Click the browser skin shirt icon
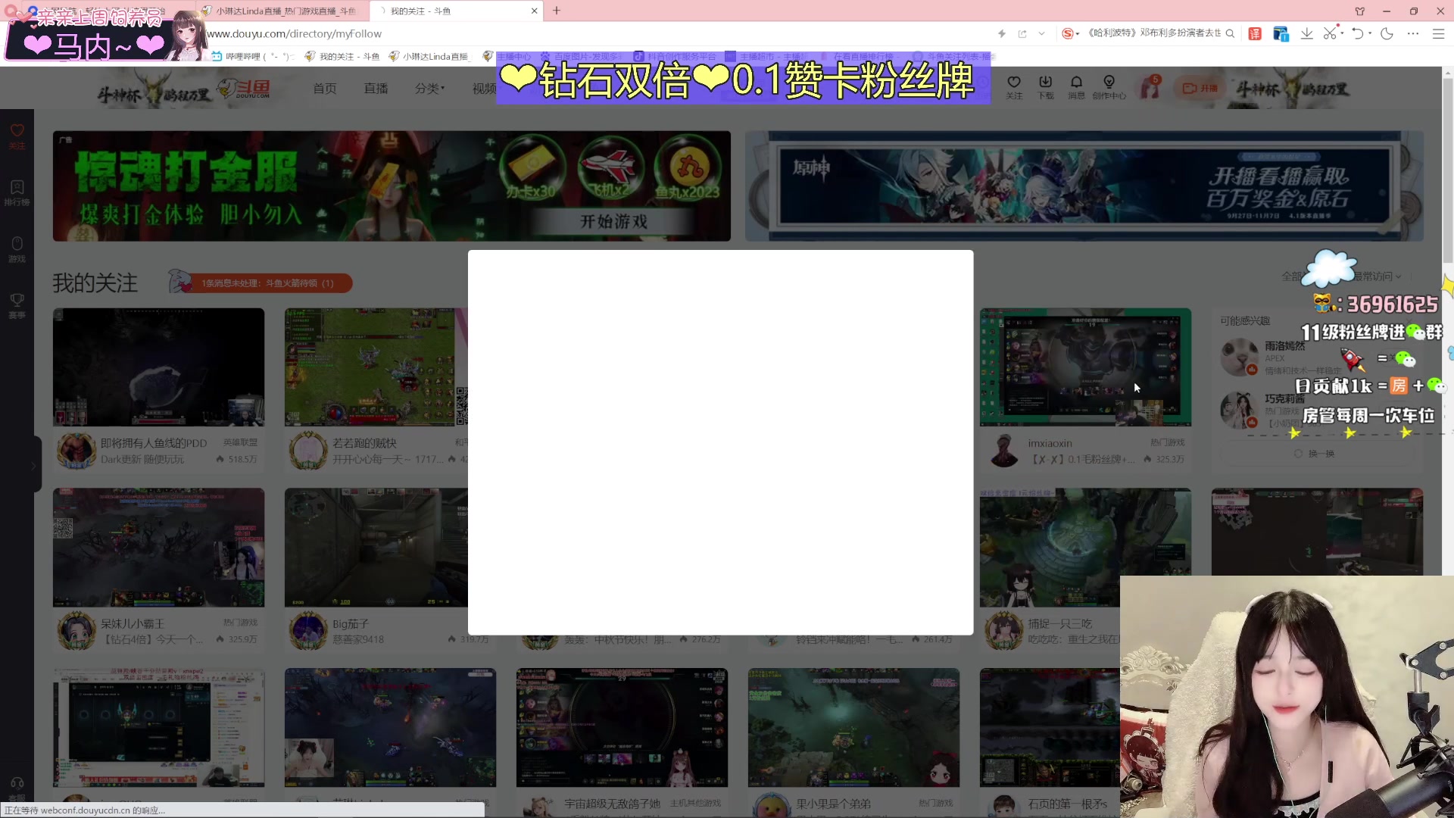 pos(1360,11)
